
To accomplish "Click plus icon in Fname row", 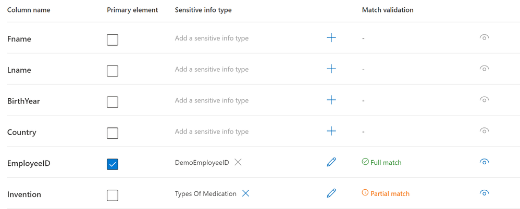I will pos(331,38).
